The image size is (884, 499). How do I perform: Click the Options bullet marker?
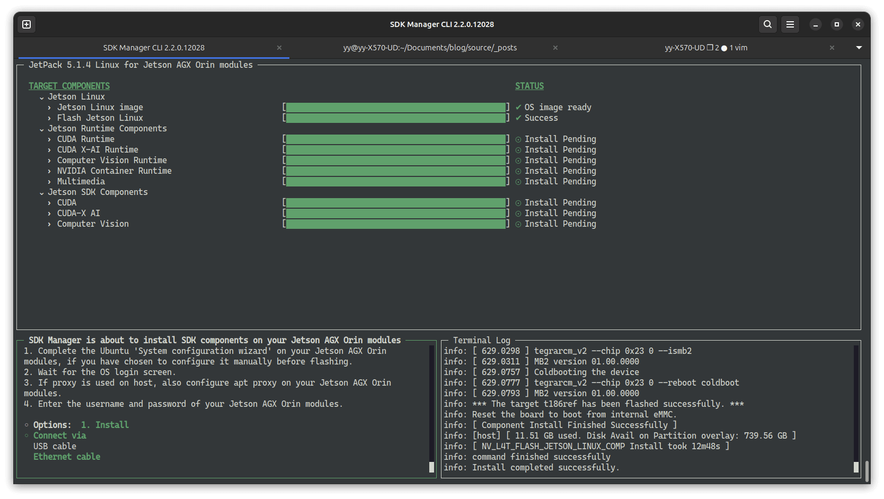click(x=26, y=425)
